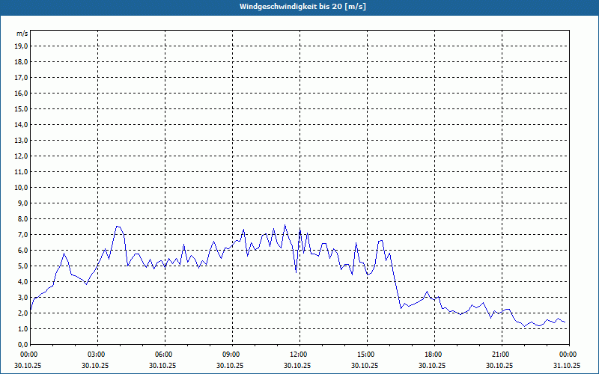Select the '19,0' y-axis value
Screen dimensions: 599x374
(x=21, y=46)
